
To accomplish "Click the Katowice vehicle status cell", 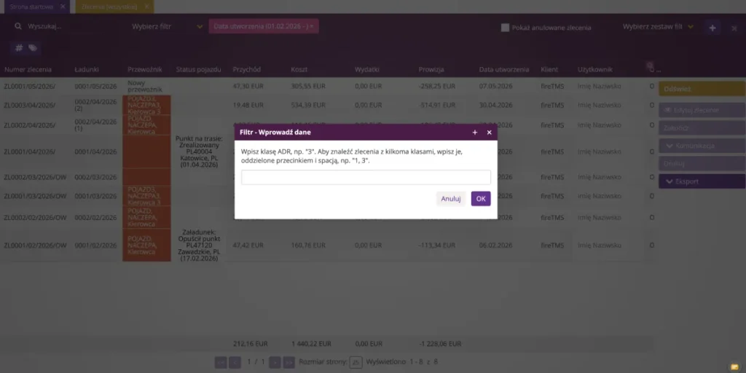I will [199, 152].
